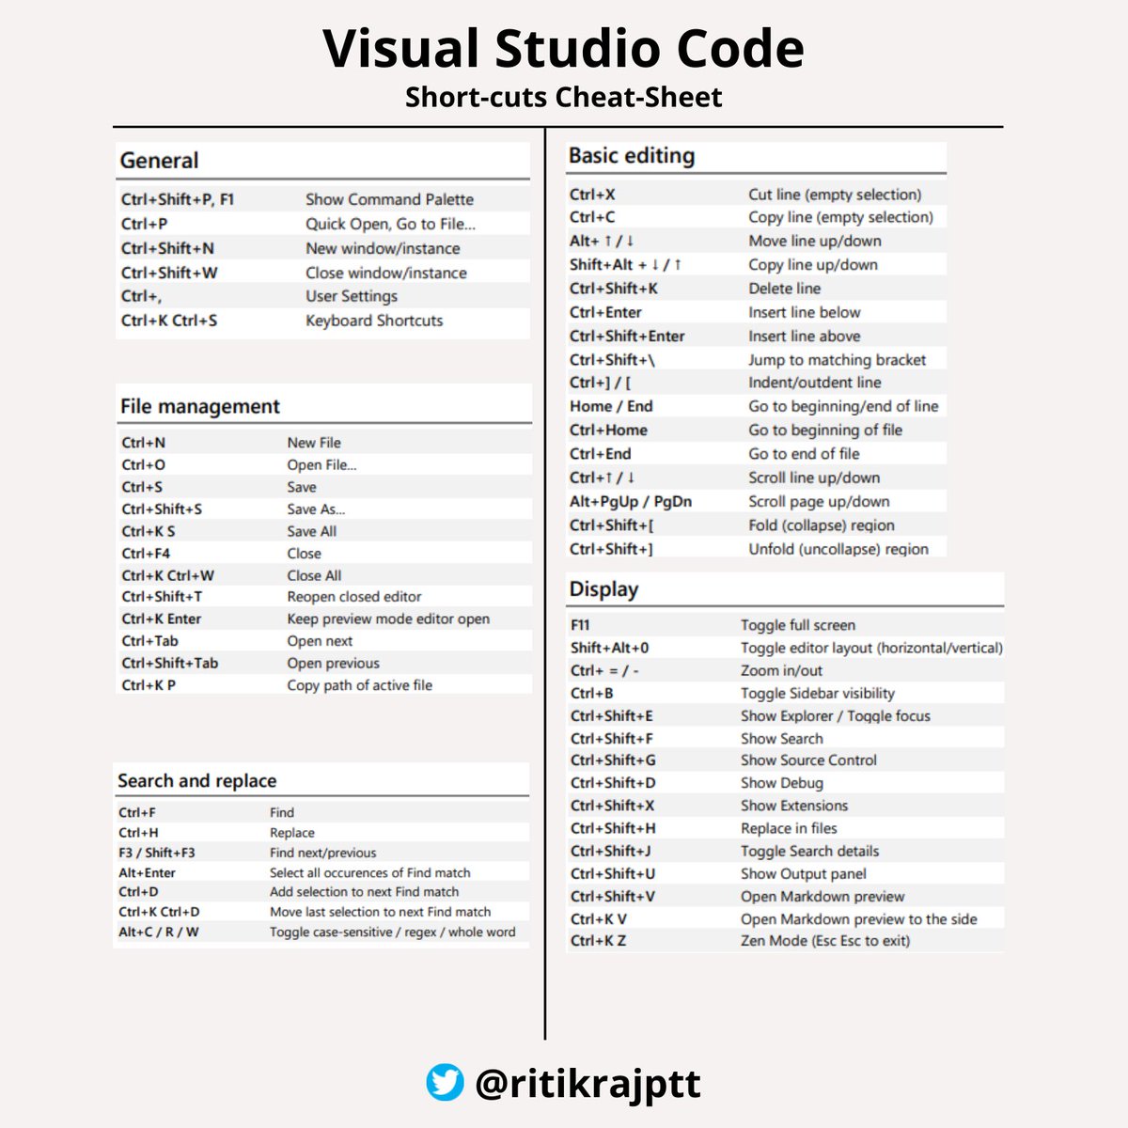Select the Search and replace heading

pos(197,780)
